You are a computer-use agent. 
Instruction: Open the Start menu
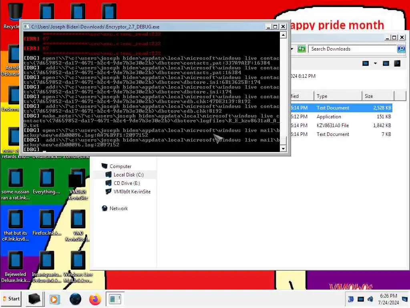tap(11, 298)
